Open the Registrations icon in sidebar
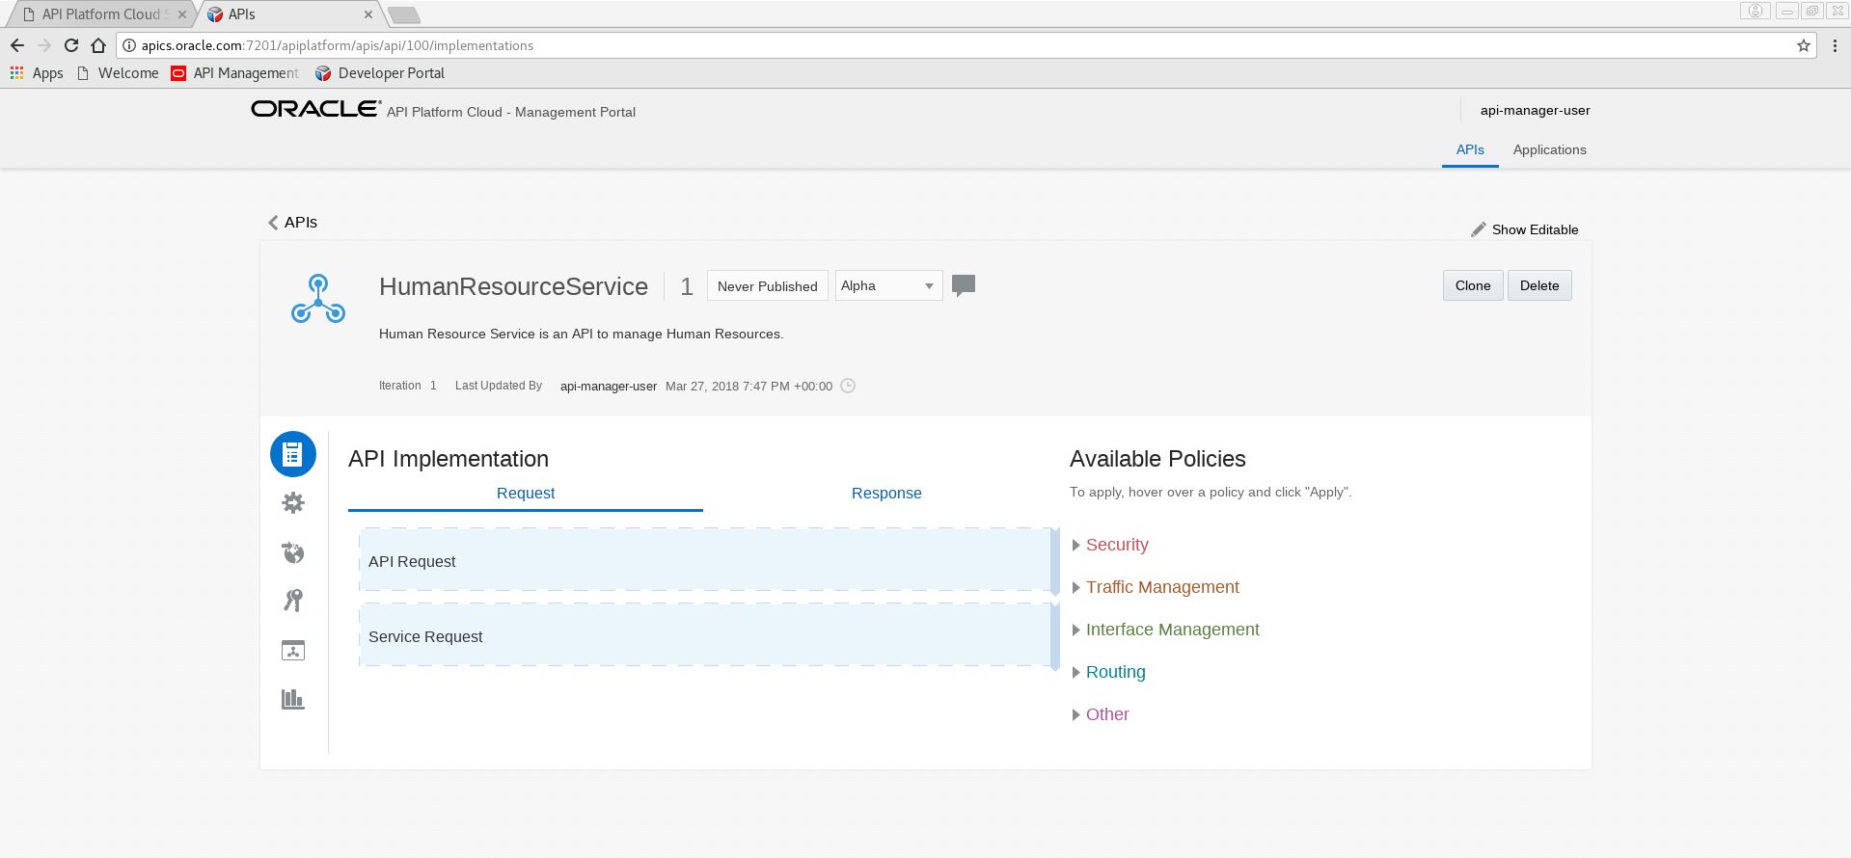Screen dimensions: 1851x858 pyautogui.click(x=293, y=651)
